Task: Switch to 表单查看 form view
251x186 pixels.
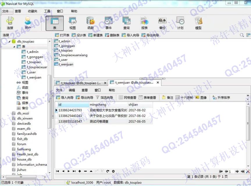Action: point(147,97)
